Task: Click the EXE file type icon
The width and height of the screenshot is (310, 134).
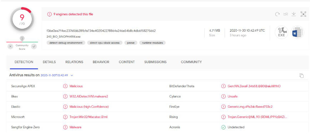Action: [x=281, y=32]
